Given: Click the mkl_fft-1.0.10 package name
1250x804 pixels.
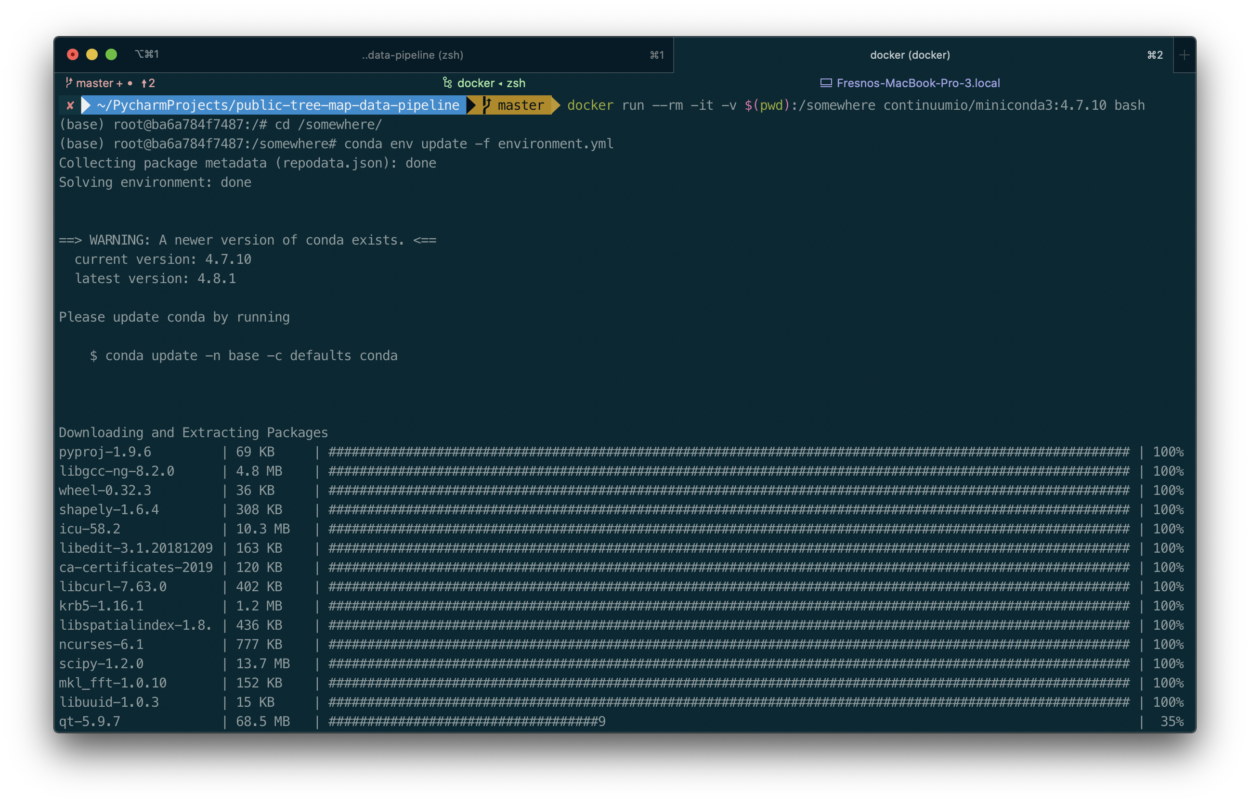Looking at the screenshot, I should pyautogui.click(x=113, y=684).
